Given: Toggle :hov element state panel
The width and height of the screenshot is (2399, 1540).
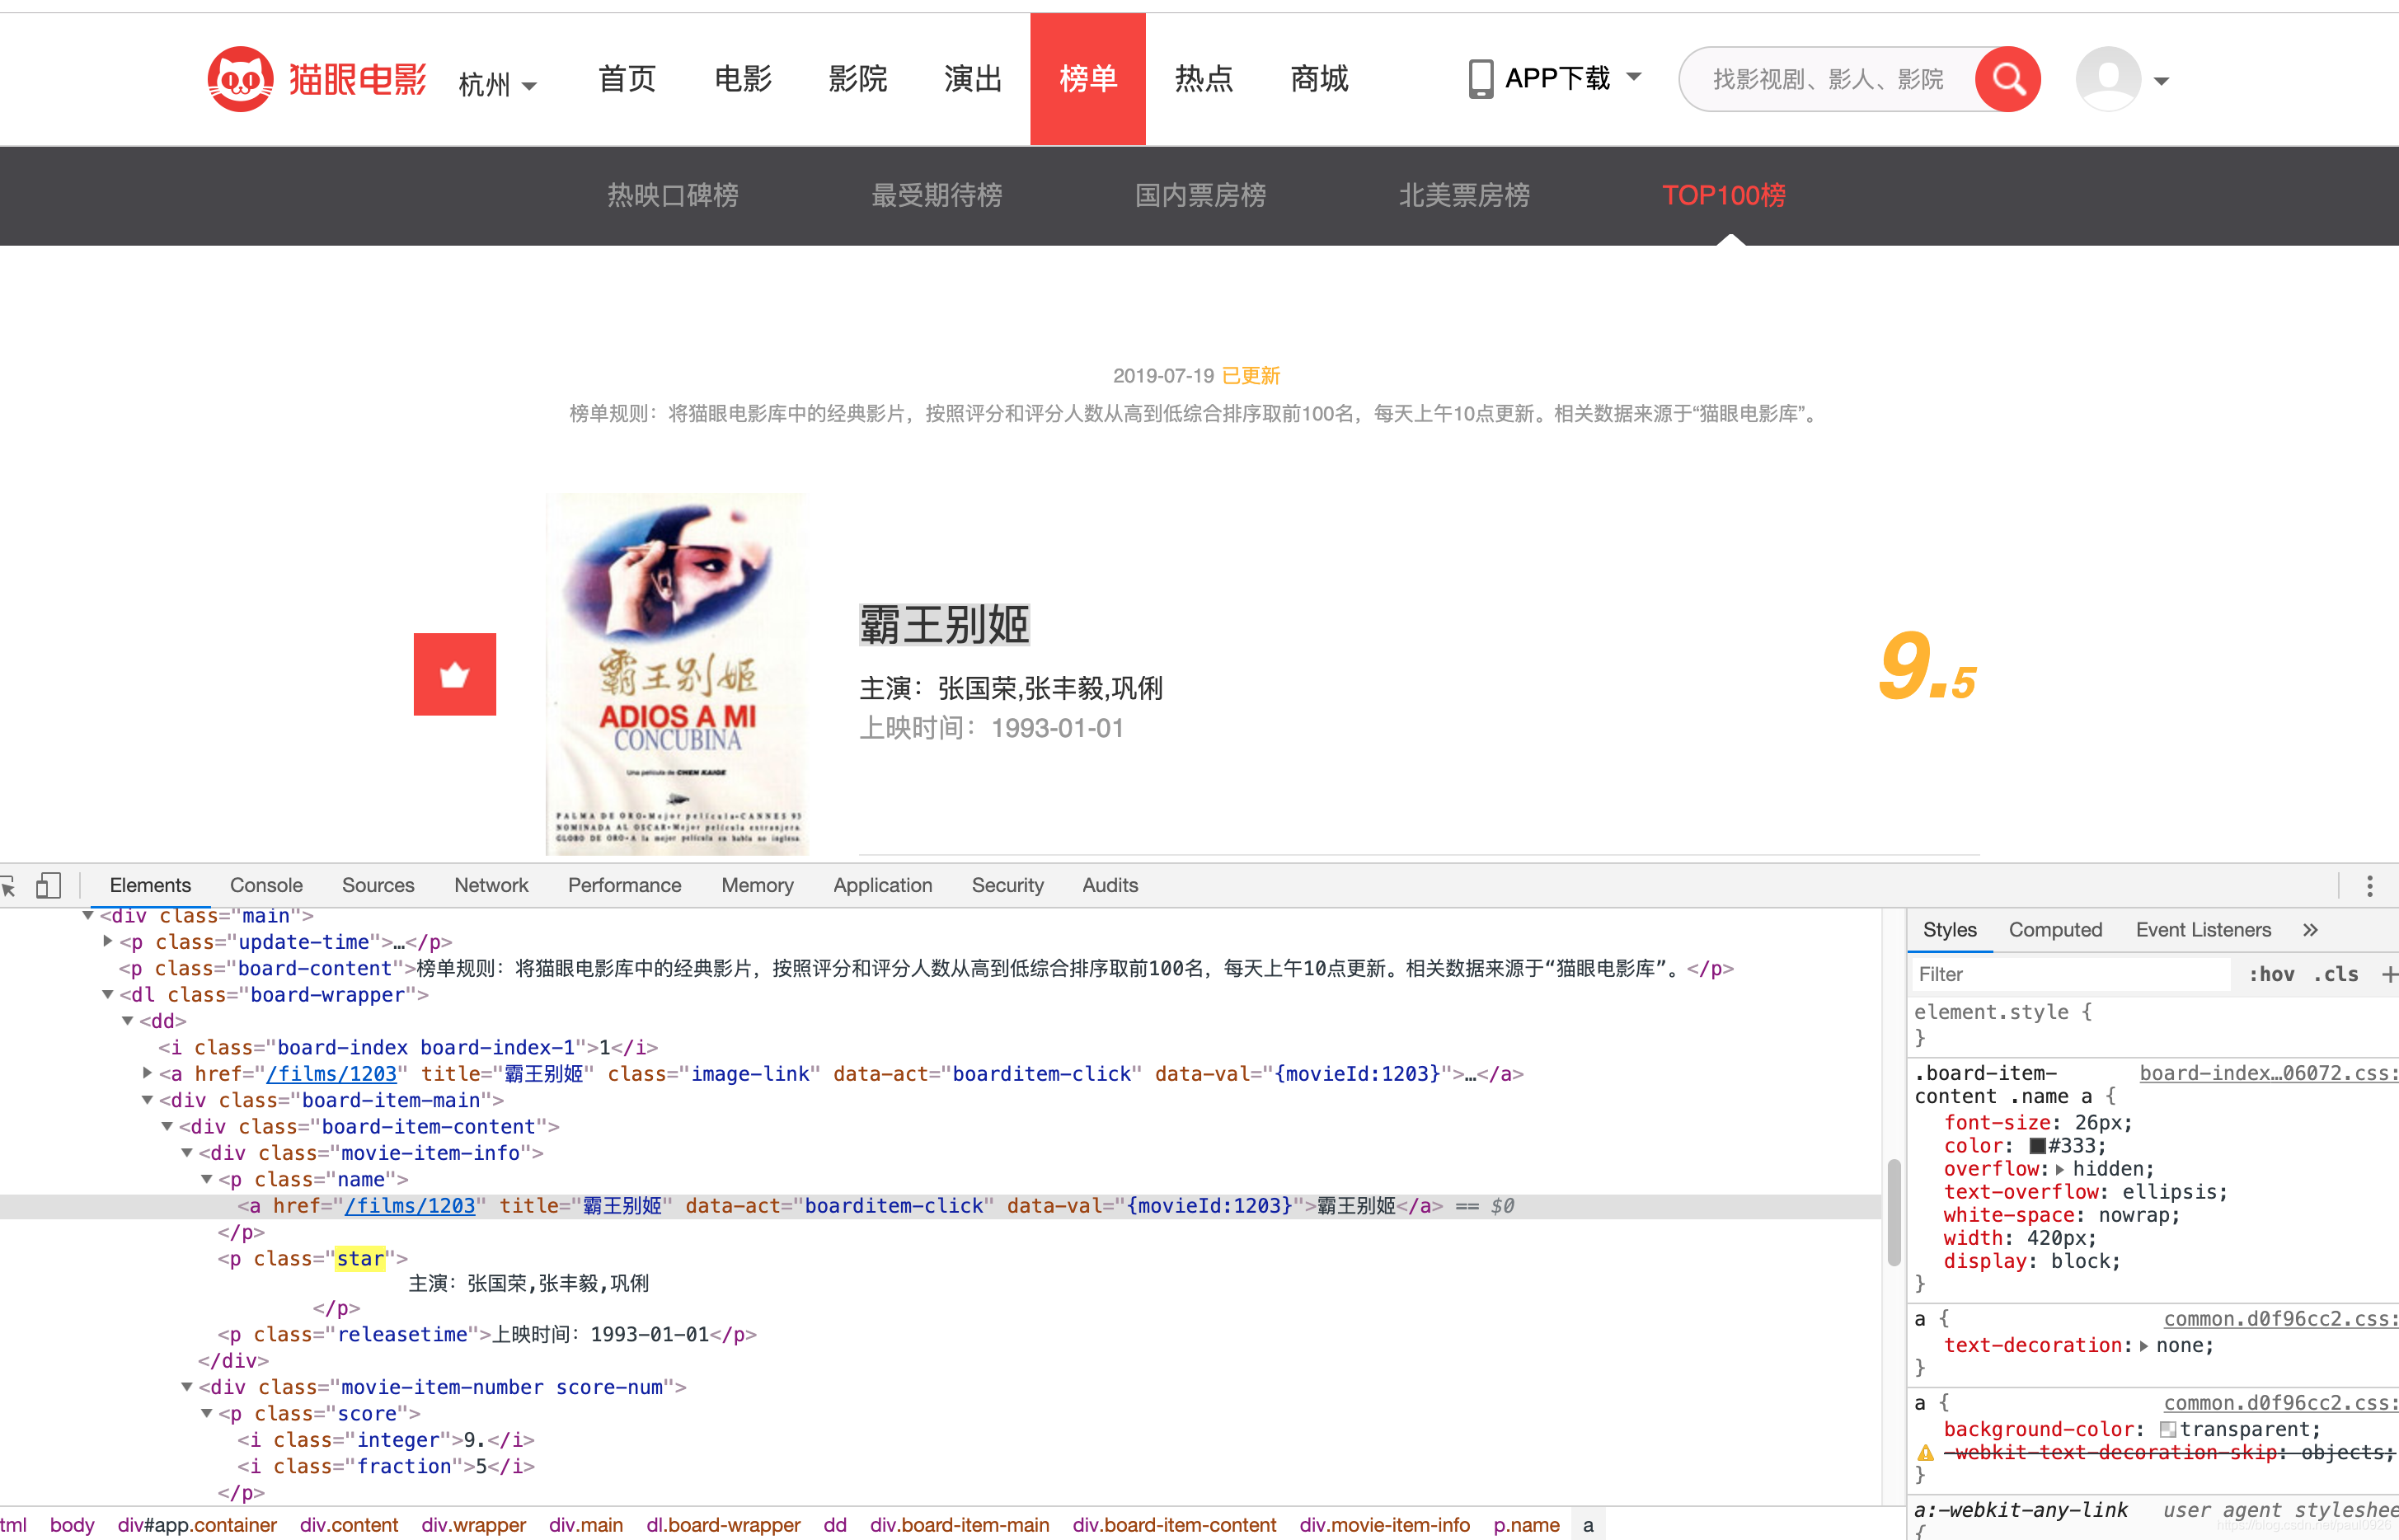Looking at the screenshot, I should (x=2271, y=974).
